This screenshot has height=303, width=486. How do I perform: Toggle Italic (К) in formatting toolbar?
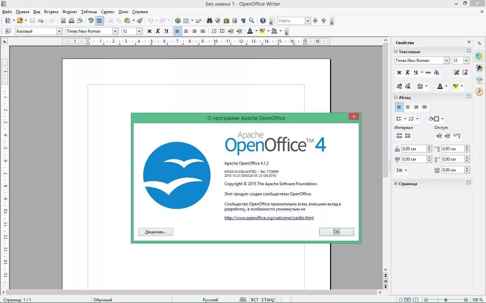tap(158, 31)
